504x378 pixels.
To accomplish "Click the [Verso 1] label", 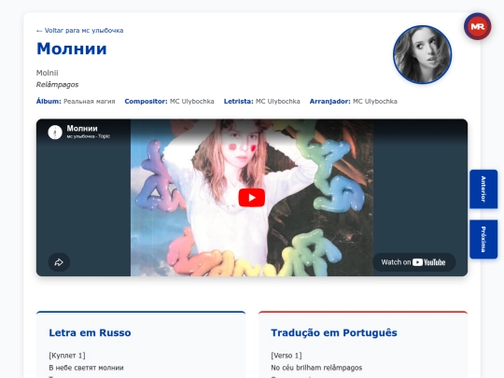I will tap(287, 356).
